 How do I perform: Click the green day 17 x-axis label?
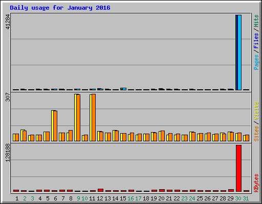coord(138,198)
